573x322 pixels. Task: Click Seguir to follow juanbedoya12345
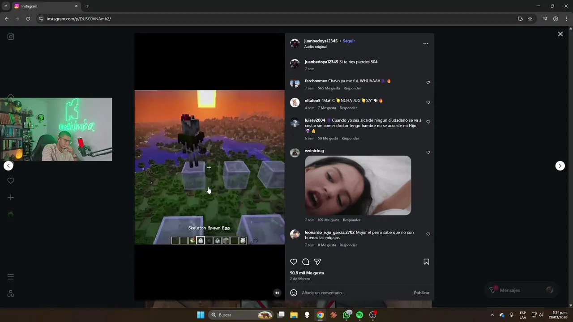click(349, 41)
